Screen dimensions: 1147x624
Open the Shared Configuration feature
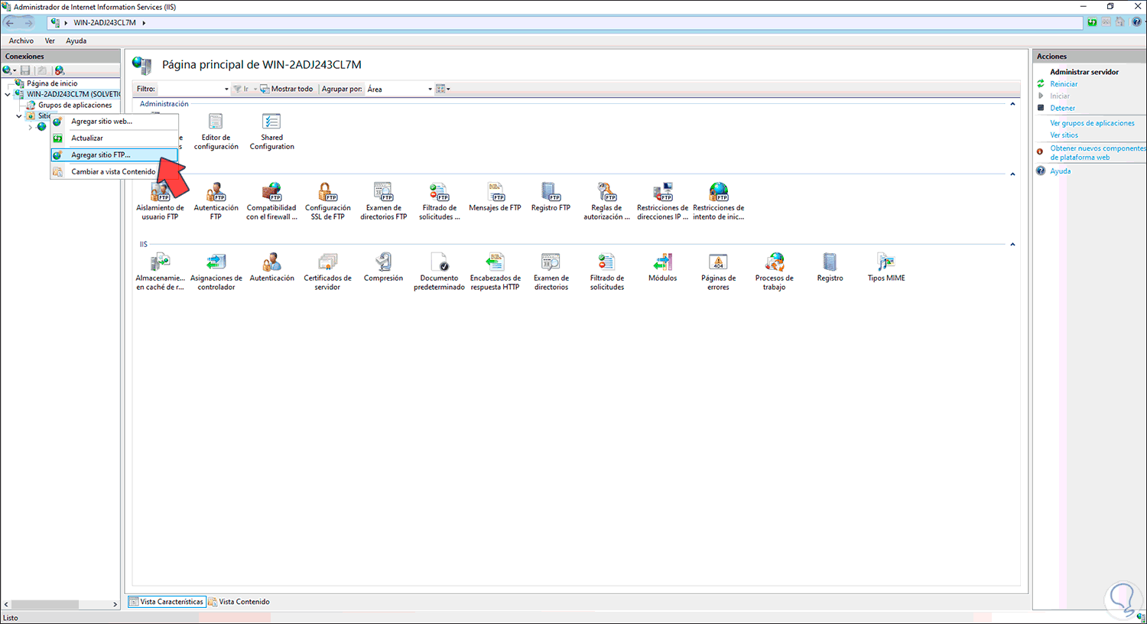pyautogui.click(x=271, y=132)
